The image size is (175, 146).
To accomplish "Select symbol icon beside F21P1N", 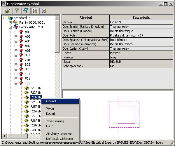I will tap(27, 88).
